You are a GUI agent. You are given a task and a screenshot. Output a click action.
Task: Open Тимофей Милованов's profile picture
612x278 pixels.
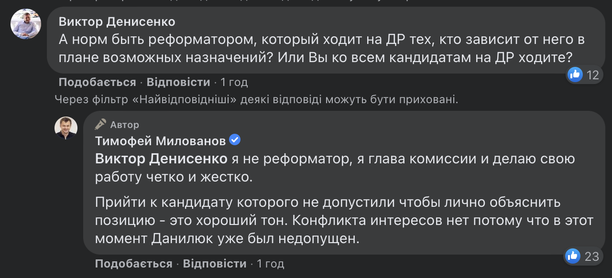pos(66,128)
